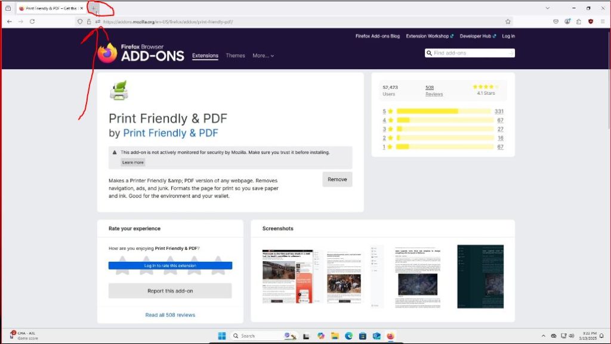Open author Print Friendly & PDF link
Image resolution: width=611 pixels, height=344 pixels.
tap(170, 133)
